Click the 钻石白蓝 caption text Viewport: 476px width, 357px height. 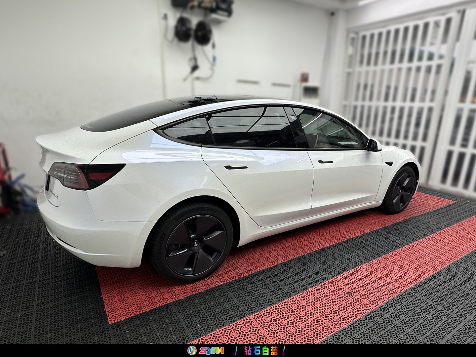pos(261,350)
